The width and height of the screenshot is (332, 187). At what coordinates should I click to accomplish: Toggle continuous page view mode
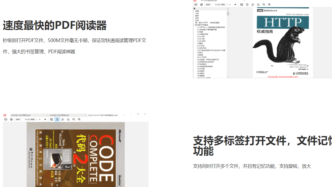click(52, 119)
